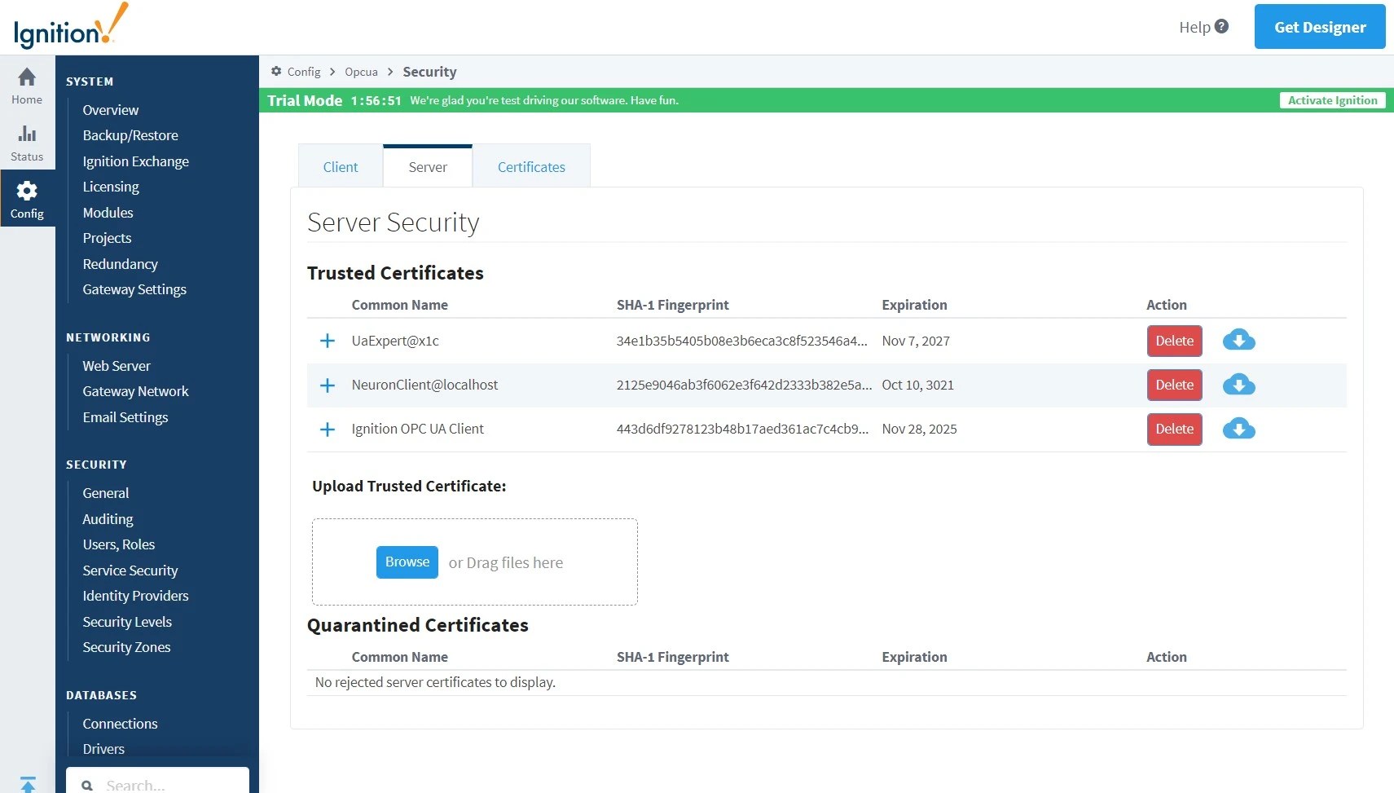
Task: Delete the NeuronClient@localhost certificate
Action: (x=1174, y=385)
